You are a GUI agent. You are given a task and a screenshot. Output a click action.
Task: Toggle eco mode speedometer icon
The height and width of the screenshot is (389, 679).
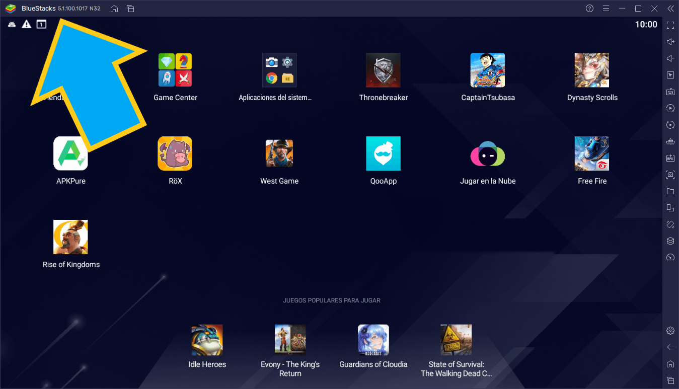click(670, 258)
